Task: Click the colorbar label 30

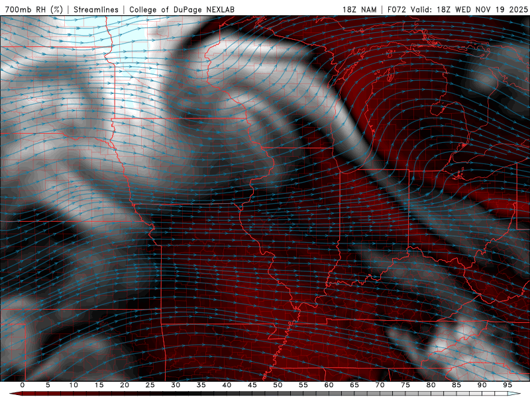Action: 176,385
